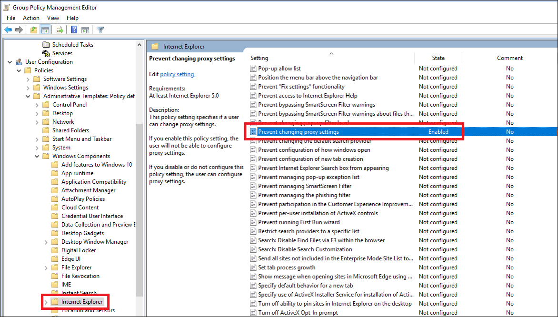Expand the Internet Explorer tree node
This screenshot has width=558, height=317.
[46, 302]
